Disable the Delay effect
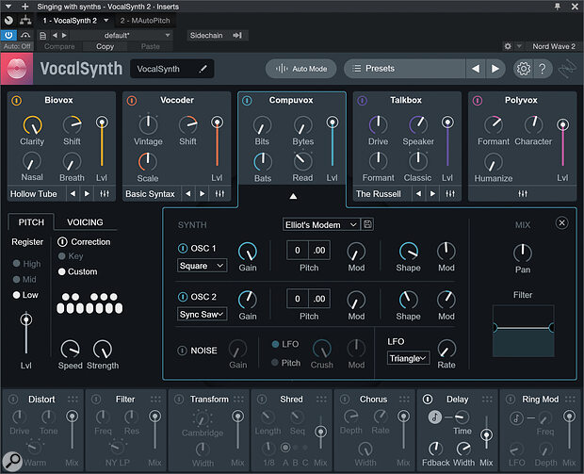Image resolution: width=584 pixels, height=474 pixels. point(428,400)
